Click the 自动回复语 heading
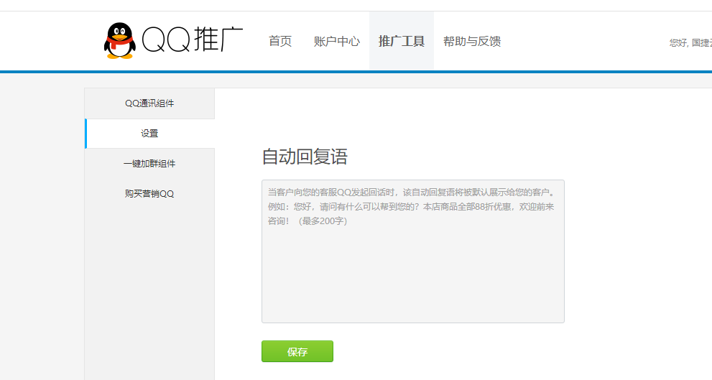The width and height of the screenshot is (712, 380). (305, 157)
